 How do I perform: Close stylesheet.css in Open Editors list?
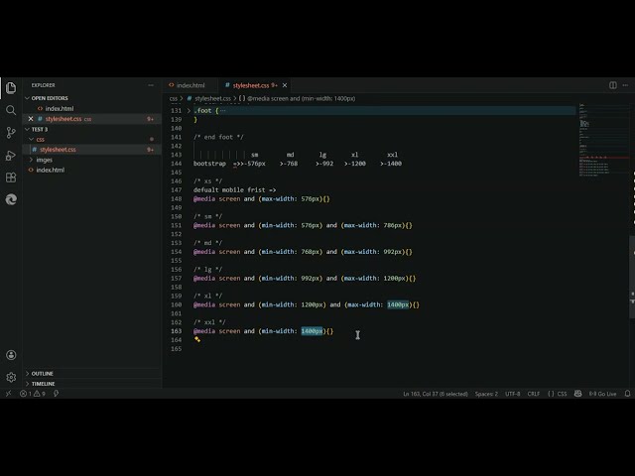coord(31,119)
